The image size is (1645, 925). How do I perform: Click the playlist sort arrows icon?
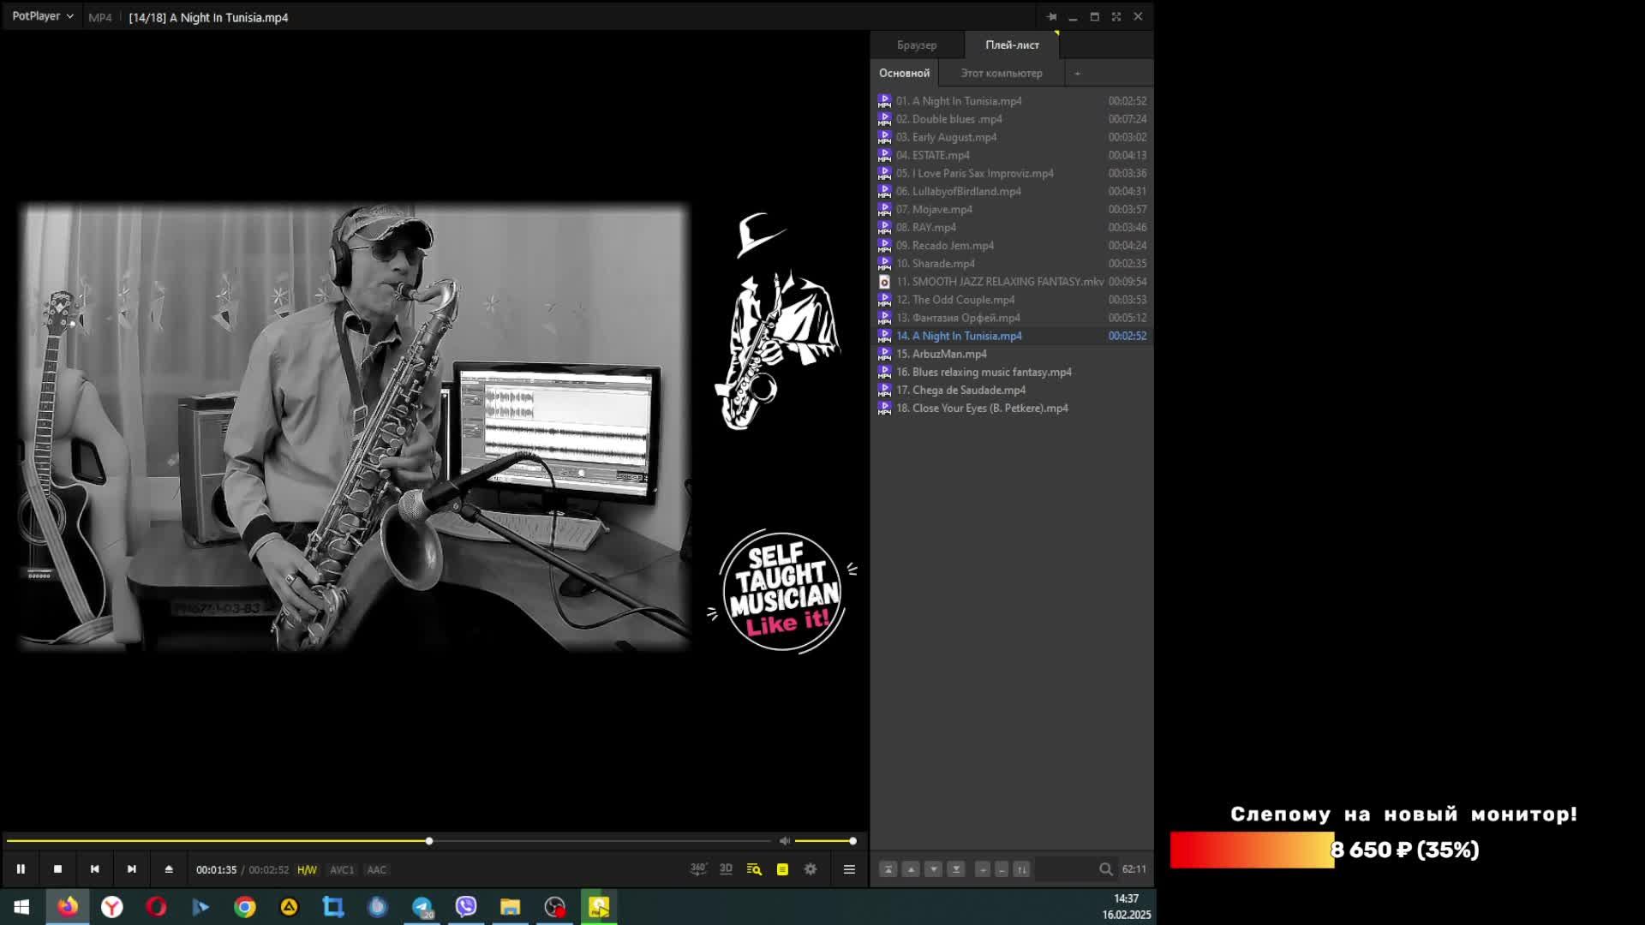(1021, 869)
